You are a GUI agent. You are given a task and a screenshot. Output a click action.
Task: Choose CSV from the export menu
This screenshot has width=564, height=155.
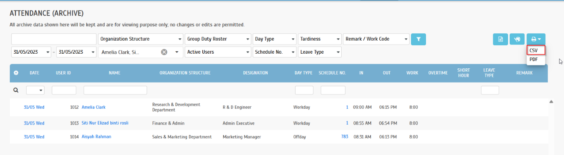(x=536, y=50)
